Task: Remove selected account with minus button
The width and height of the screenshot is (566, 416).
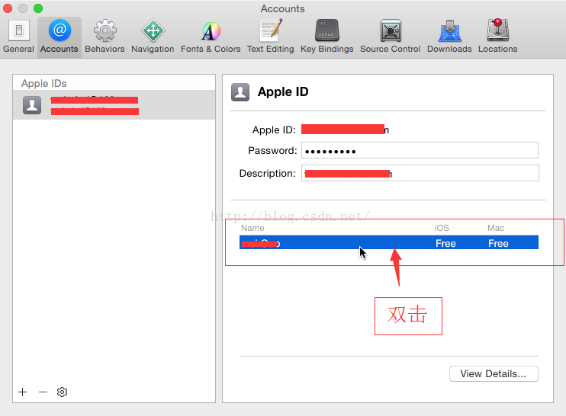Action: (x=43, y=392)
